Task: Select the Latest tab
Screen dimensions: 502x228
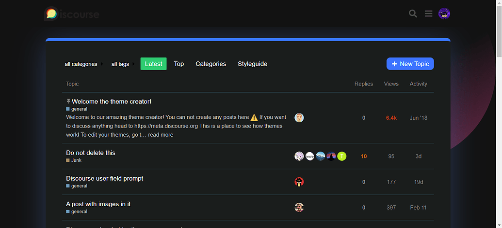Action: [153, 64]
